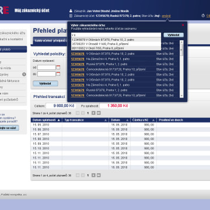Click customer name 'Jan Velmi Dlouhé Jméno Novák'
Image resolution: width=210 pixels, height=210 pixels.
click(108, 11)
